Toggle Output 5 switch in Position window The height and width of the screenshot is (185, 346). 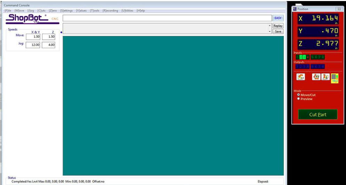tap(313, 67)
